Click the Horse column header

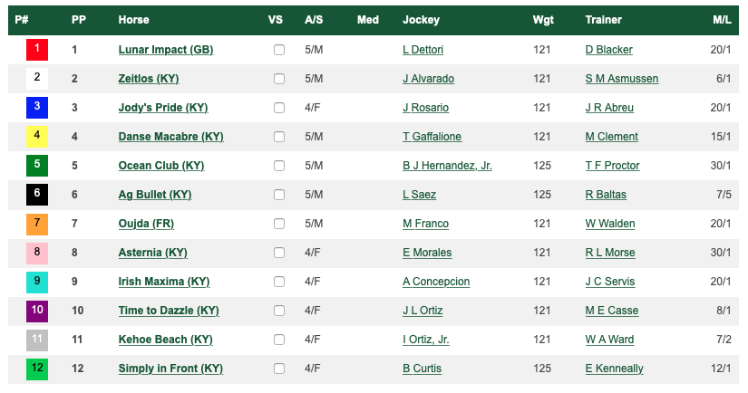[x=133, y=20]
